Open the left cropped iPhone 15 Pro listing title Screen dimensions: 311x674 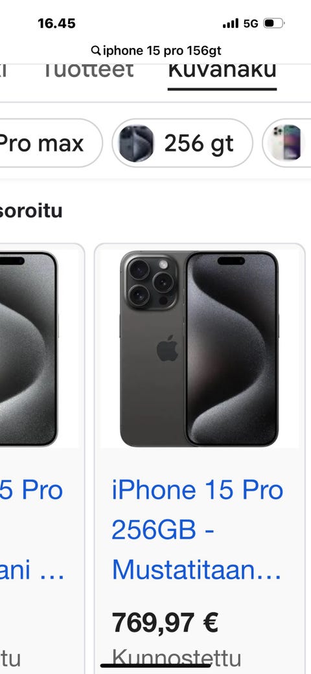coord(32,530)
